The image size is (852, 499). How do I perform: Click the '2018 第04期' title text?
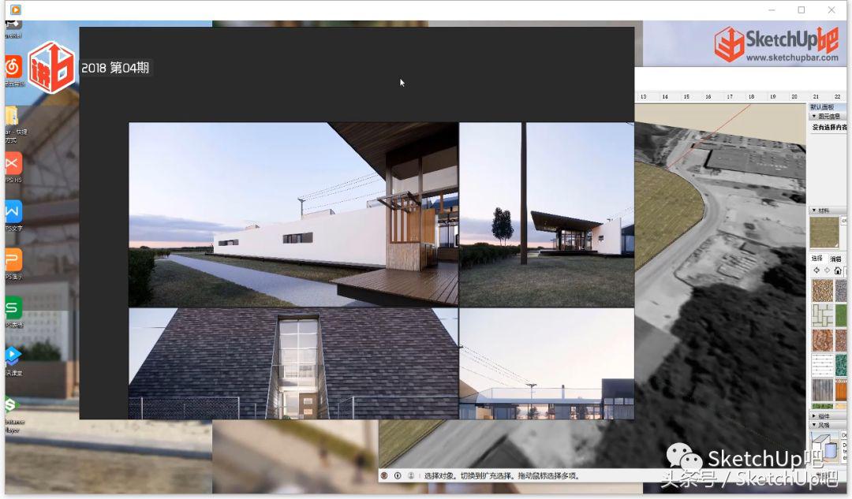115,68
